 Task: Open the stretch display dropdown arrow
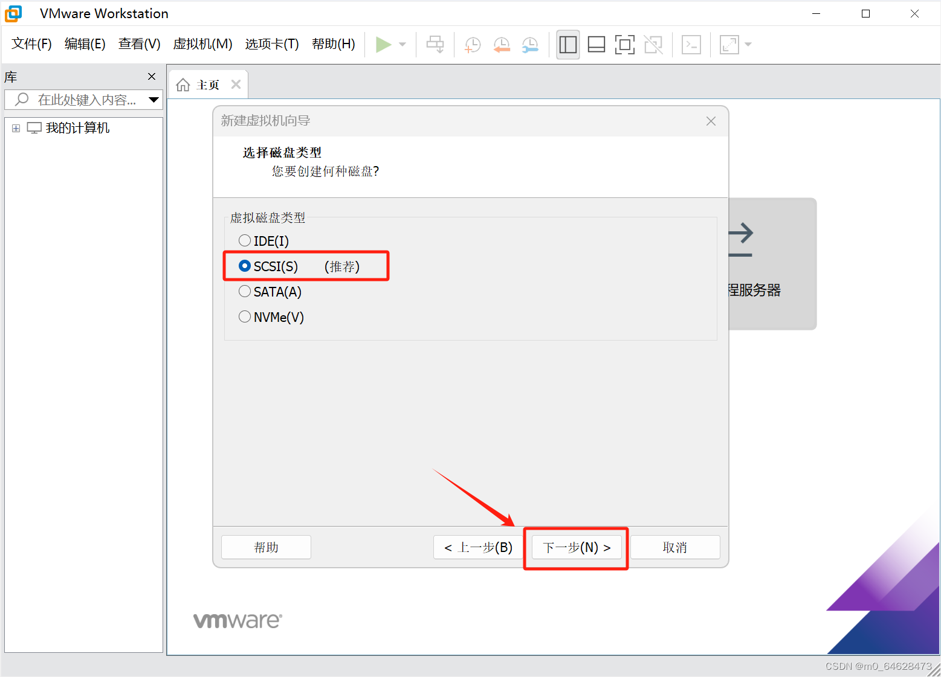tap(748, 44)
